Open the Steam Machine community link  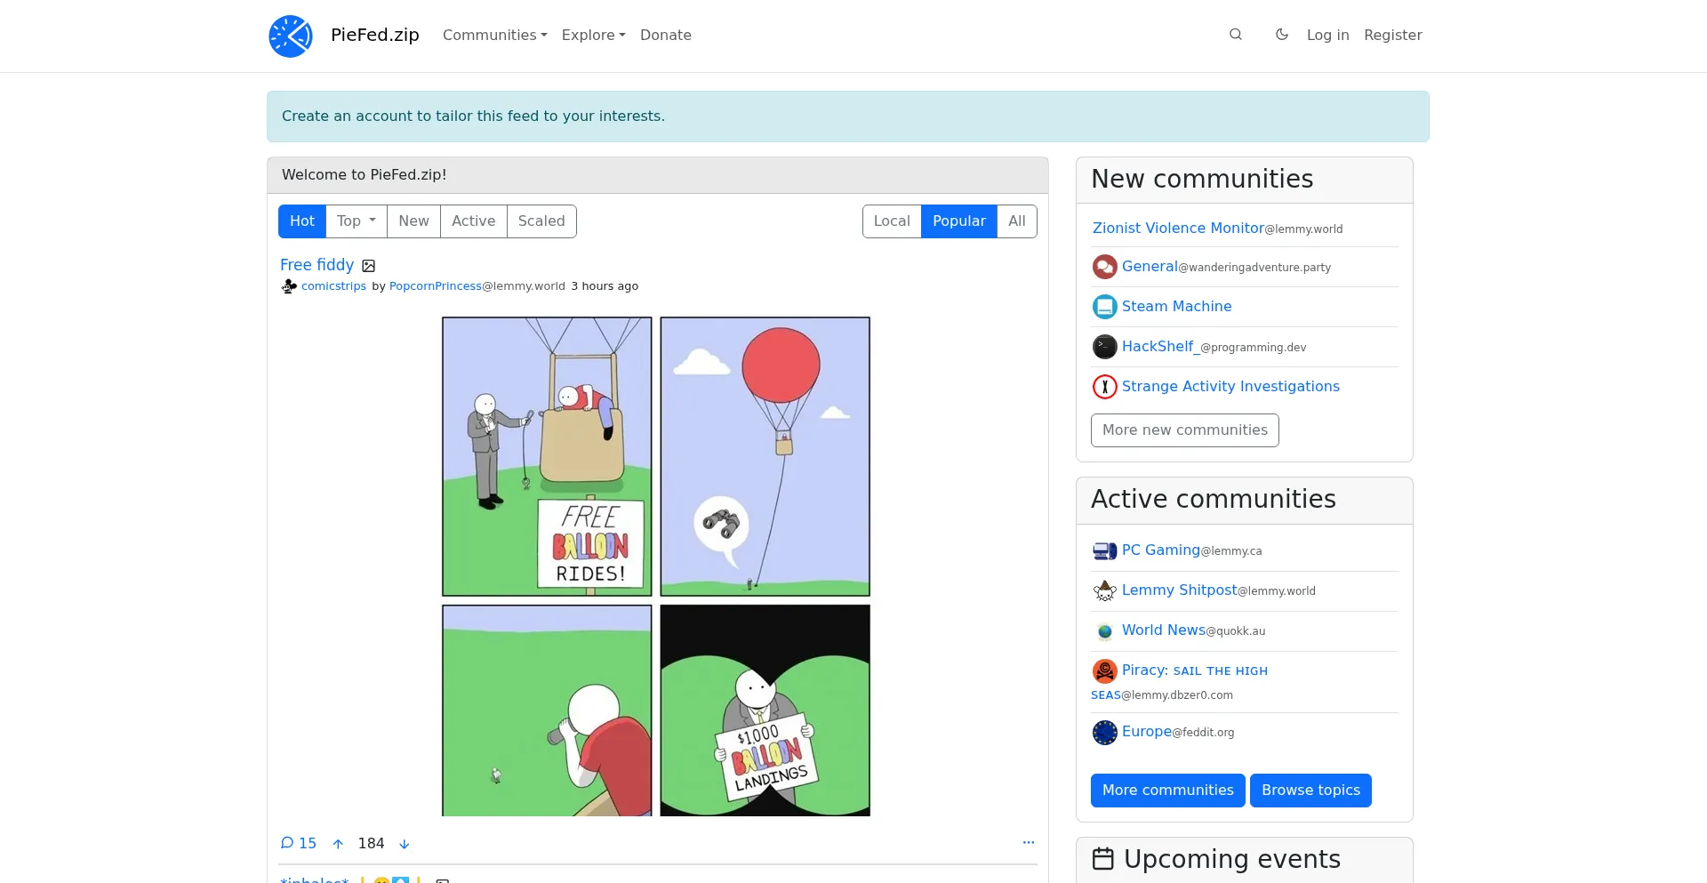coord(1176,307)
